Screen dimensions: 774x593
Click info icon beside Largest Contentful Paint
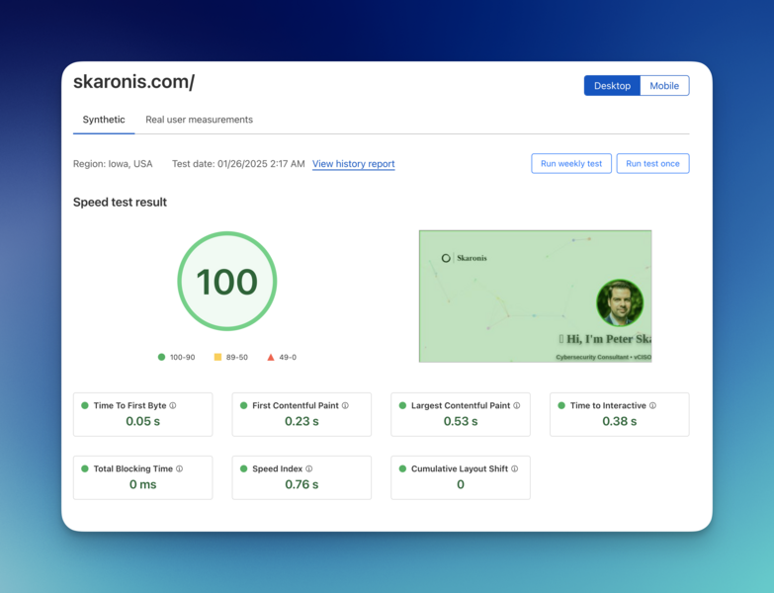pos(517,405)
